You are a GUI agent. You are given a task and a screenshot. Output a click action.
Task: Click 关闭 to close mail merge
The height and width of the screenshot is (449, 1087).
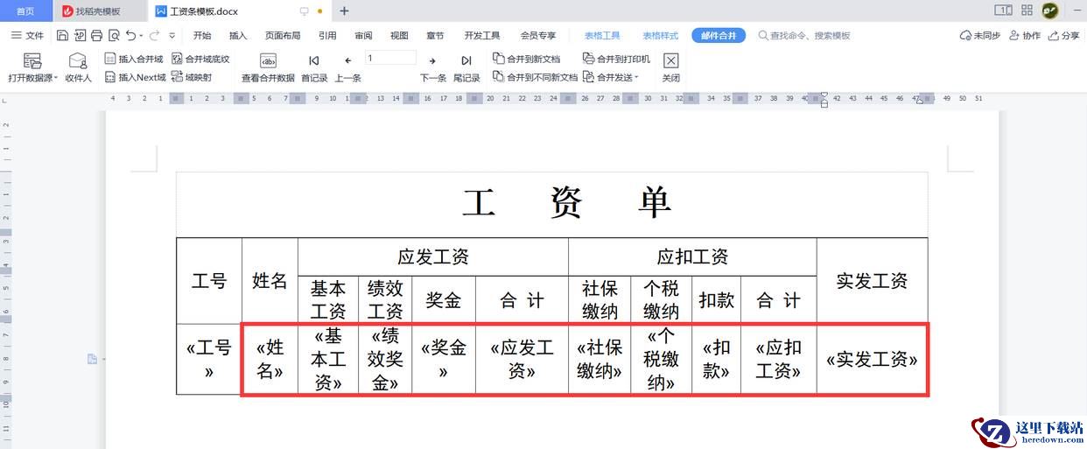pos(671,68)
